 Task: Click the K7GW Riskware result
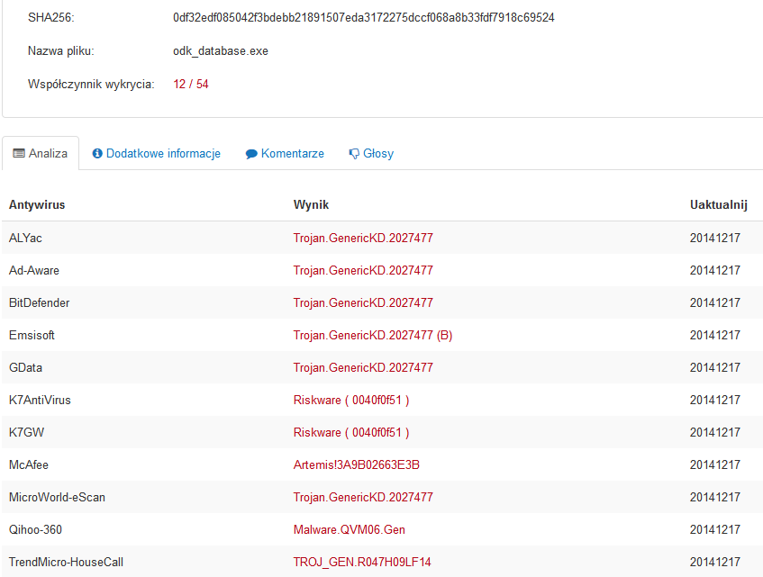pyautogui.click(x=351, y=433)
